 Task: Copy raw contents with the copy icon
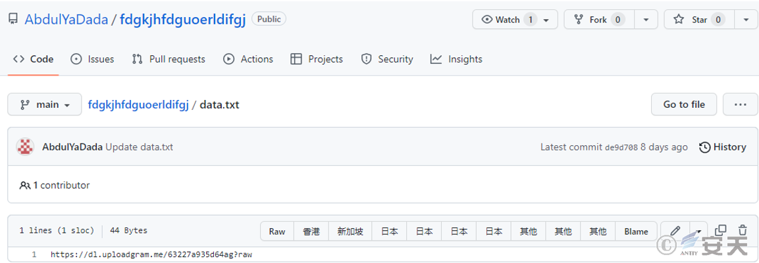720,231
